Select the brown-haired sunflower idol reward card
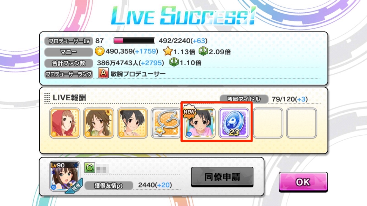The height and width of the screenshot is (206, 367). point(98,123)
